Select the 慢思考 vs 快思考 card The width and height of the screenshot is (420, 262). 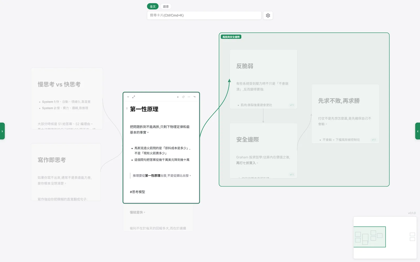67,98
